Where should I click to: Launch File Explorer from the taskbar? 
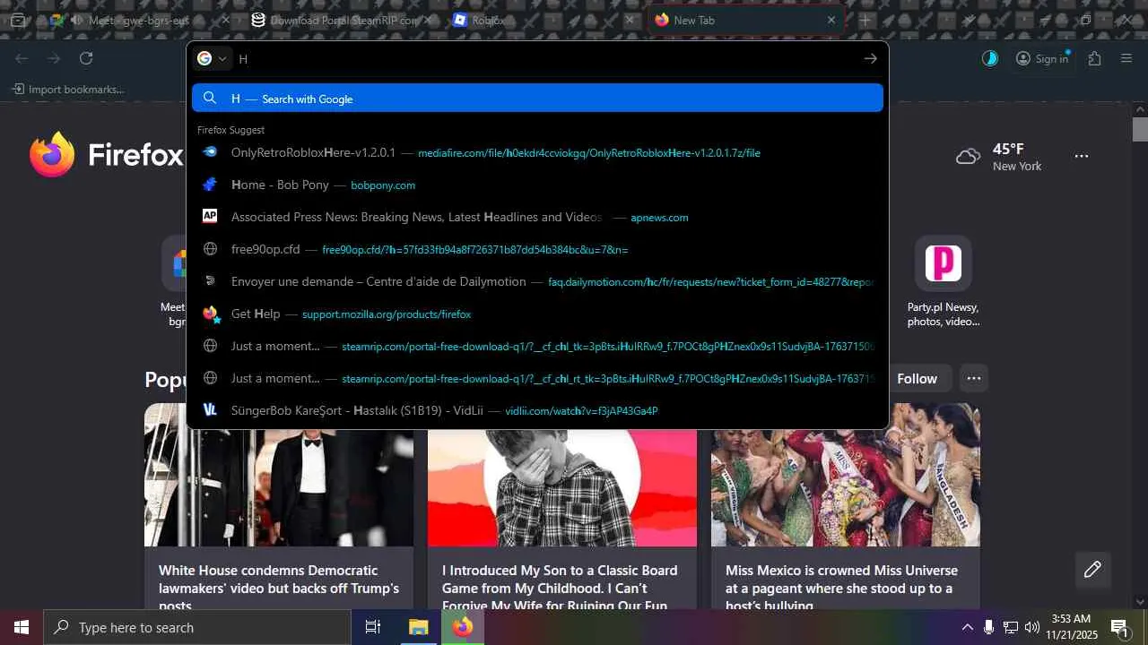click(x=418, y=627)
